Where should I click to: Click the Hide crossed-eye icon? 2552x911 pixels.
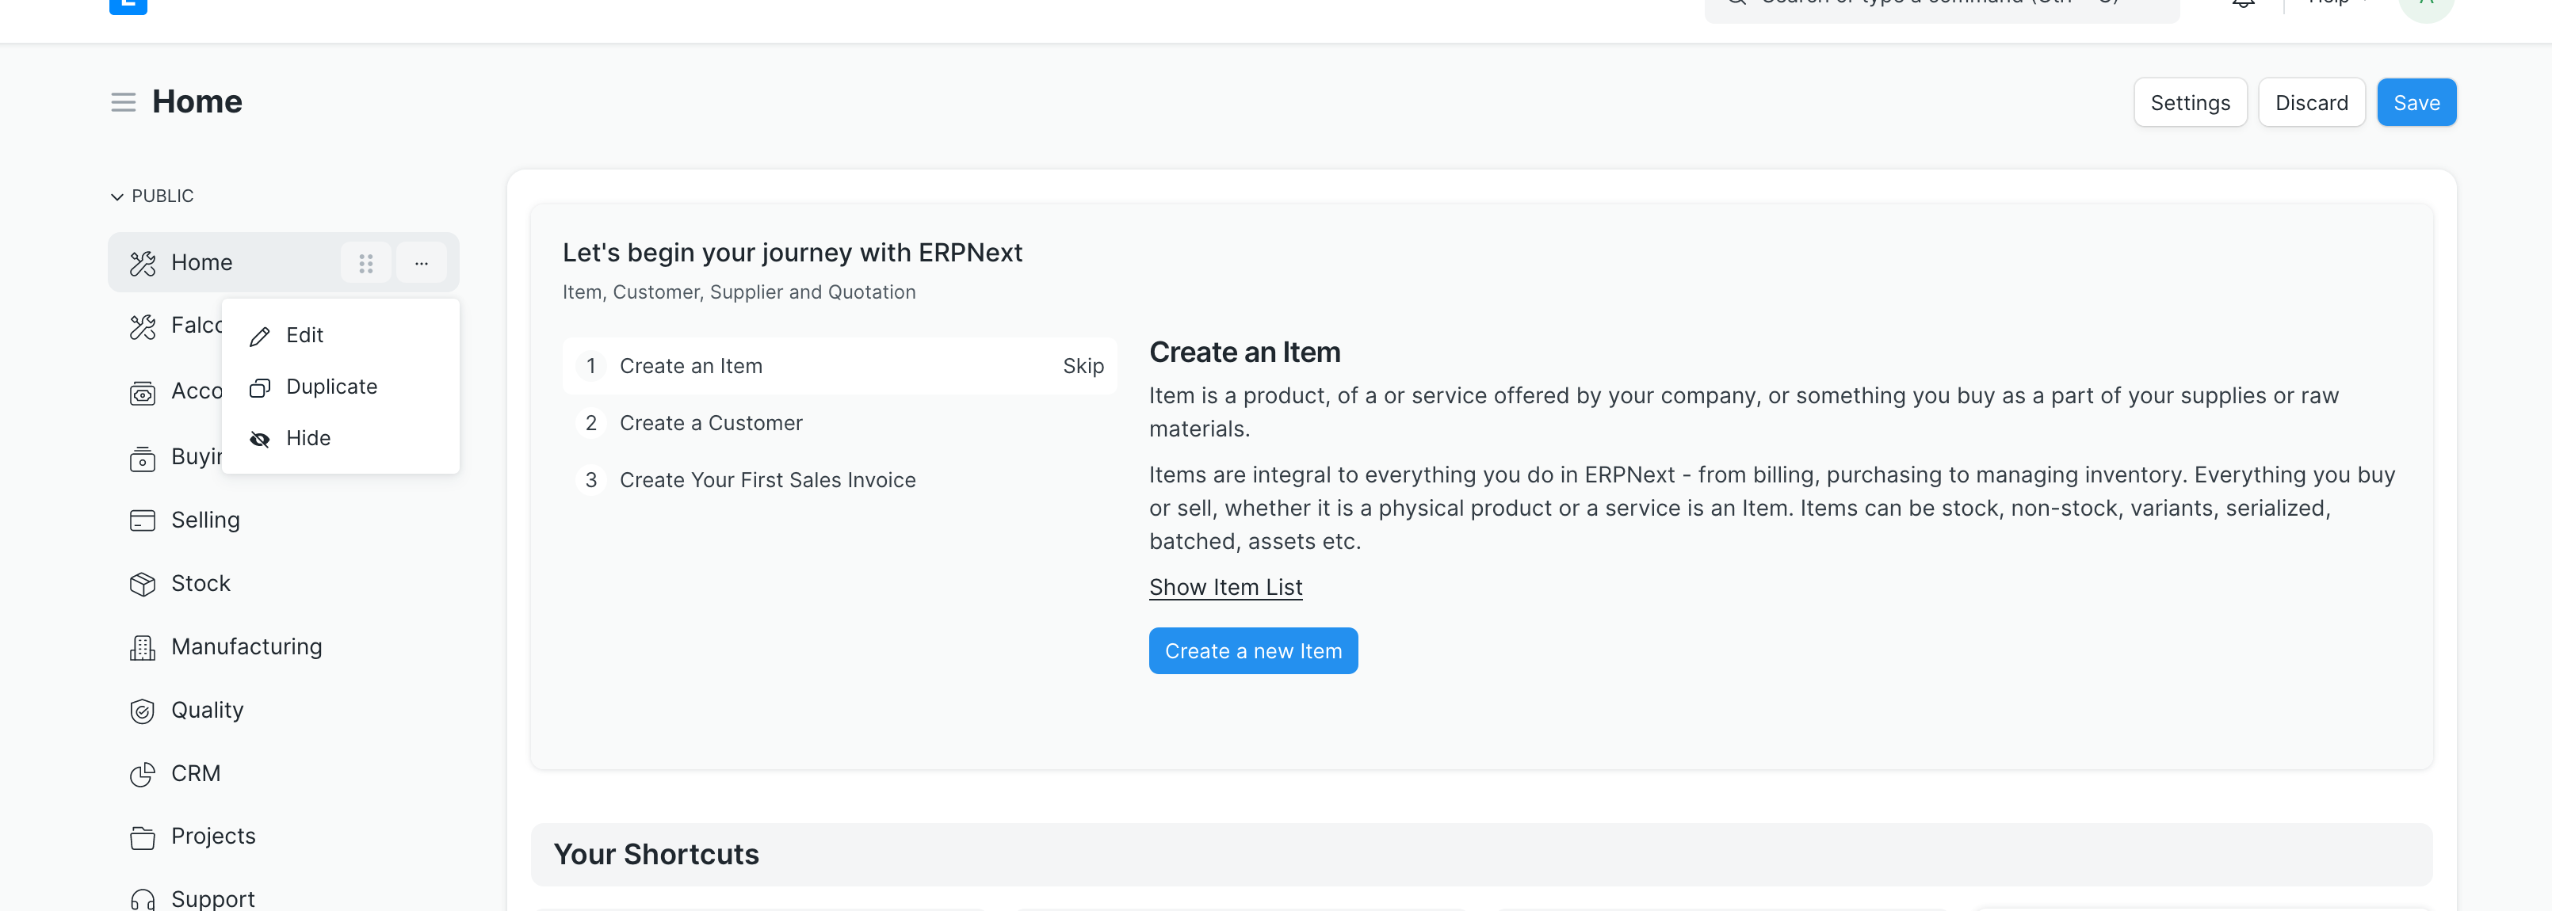pos(260,440)
